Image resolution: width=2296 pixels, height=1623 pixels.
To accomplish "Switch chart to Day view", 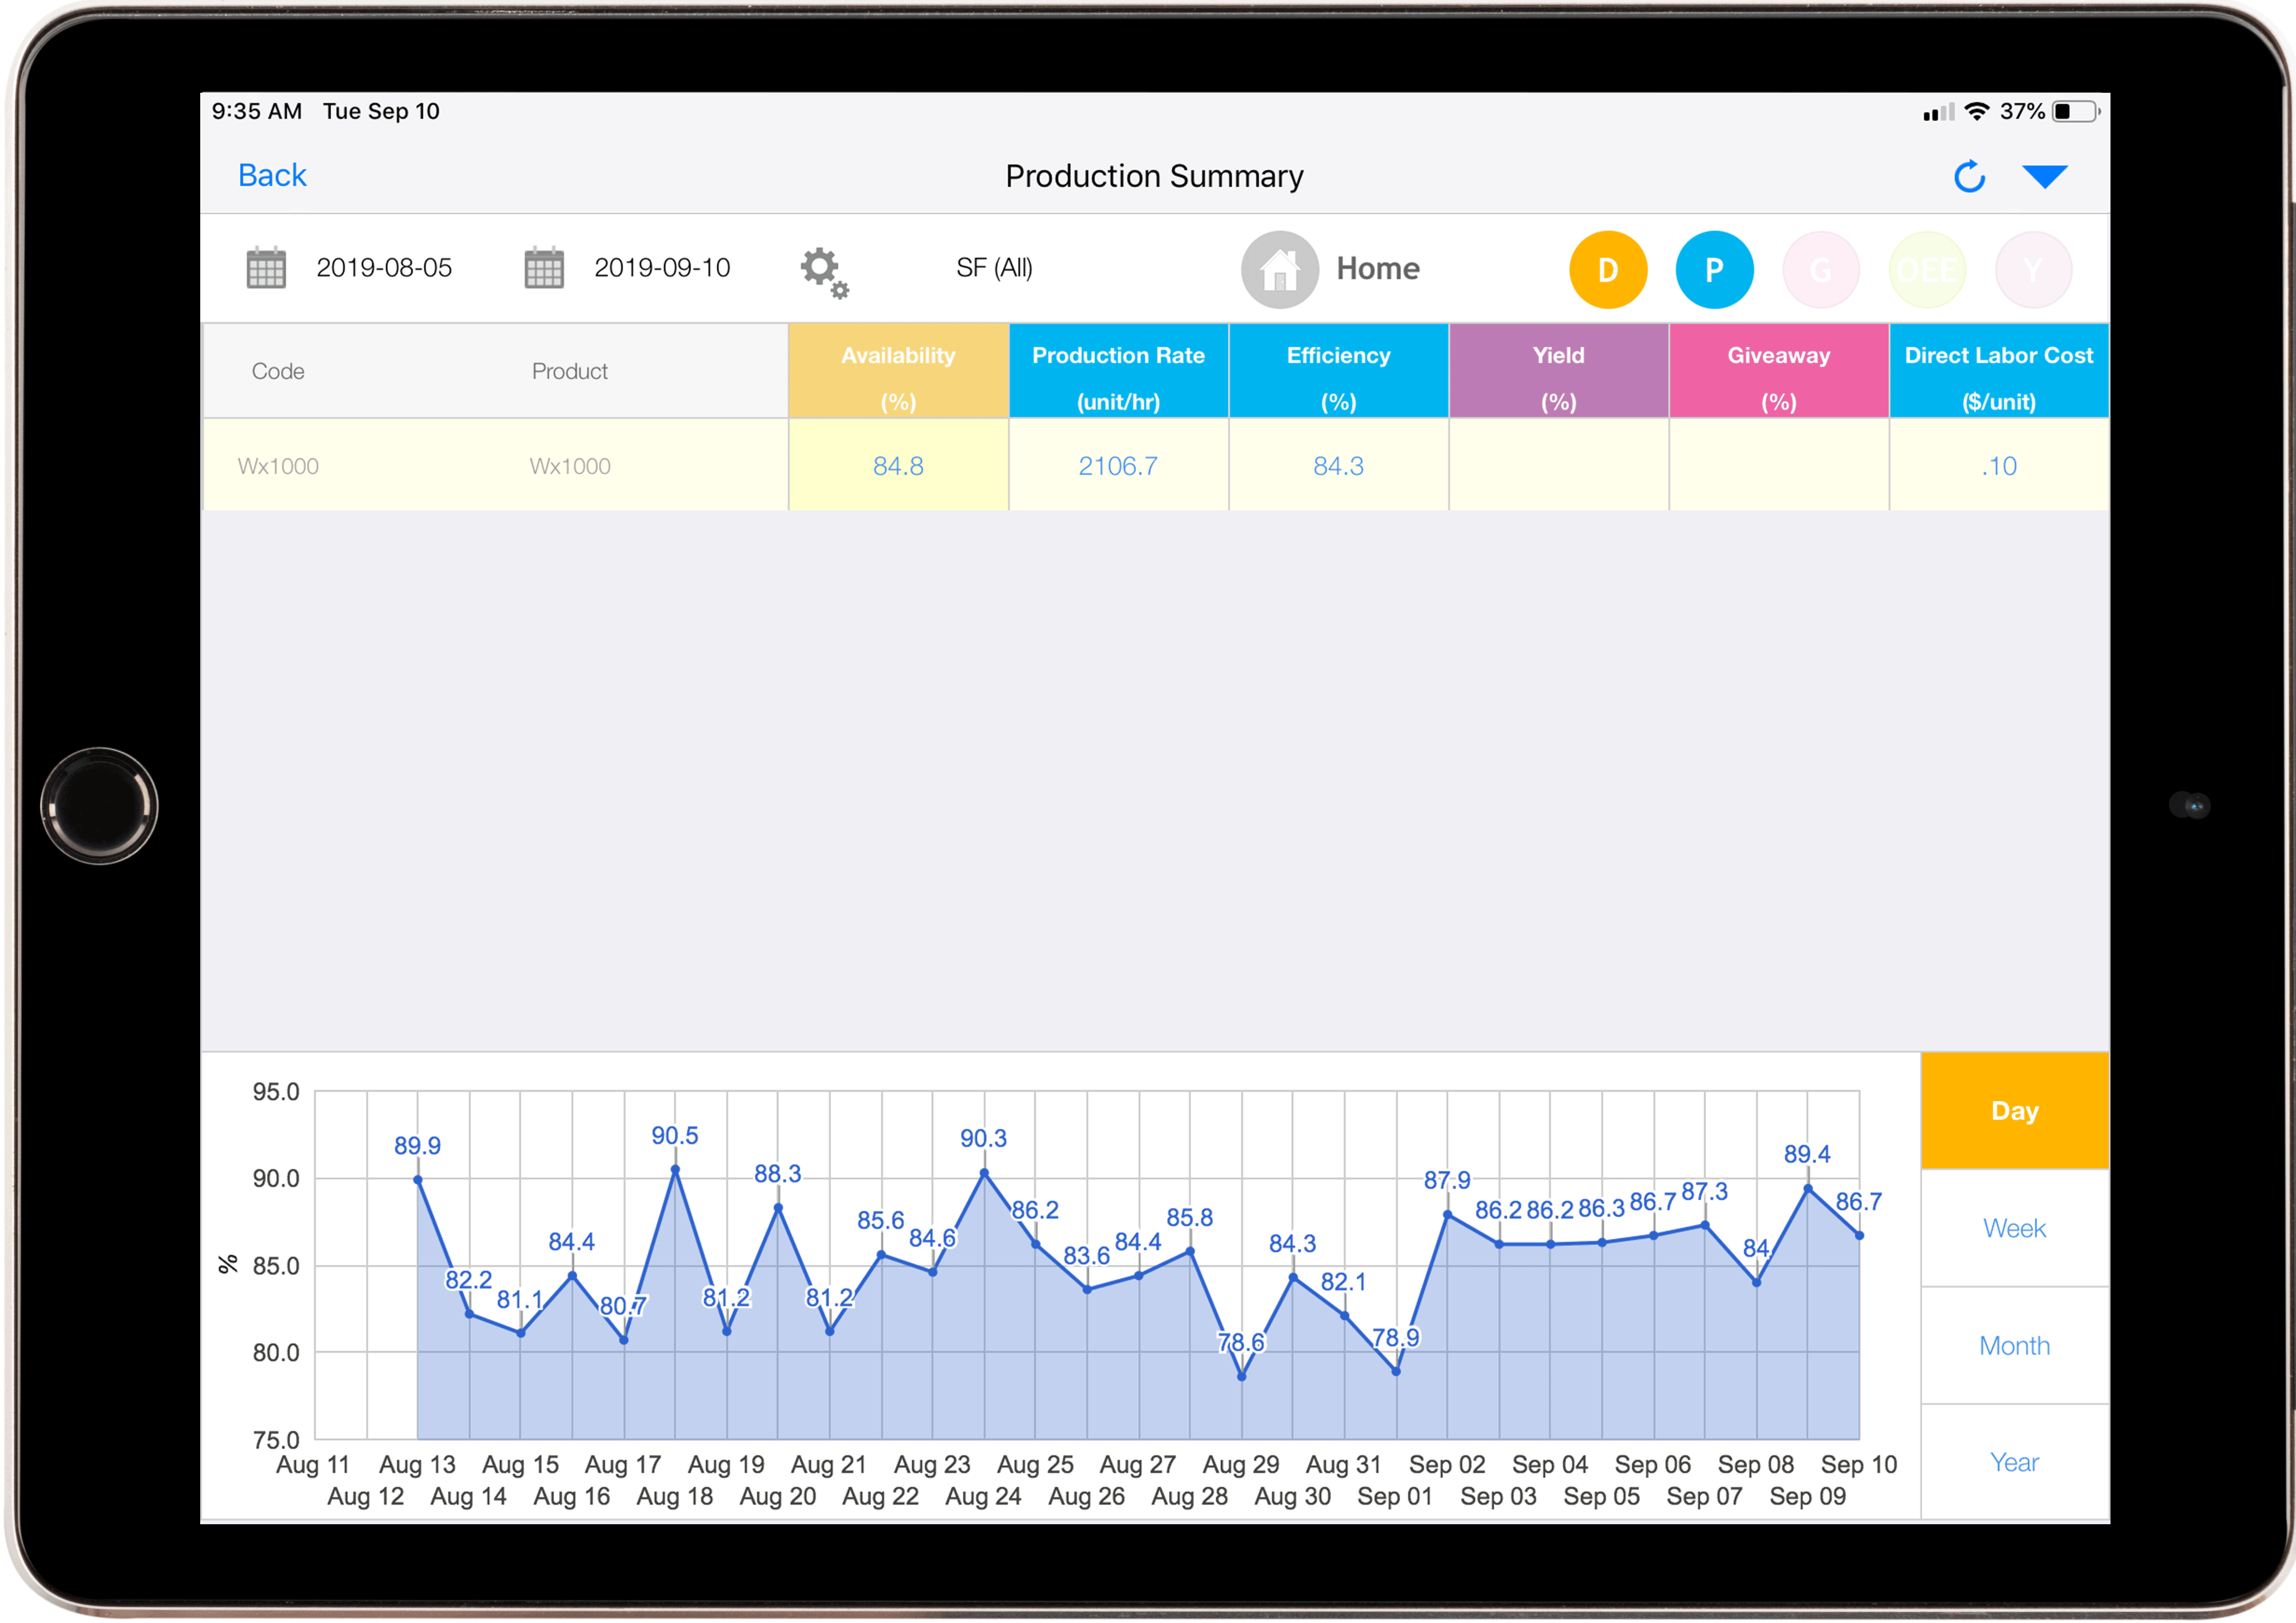I will coord(2014,1111).
